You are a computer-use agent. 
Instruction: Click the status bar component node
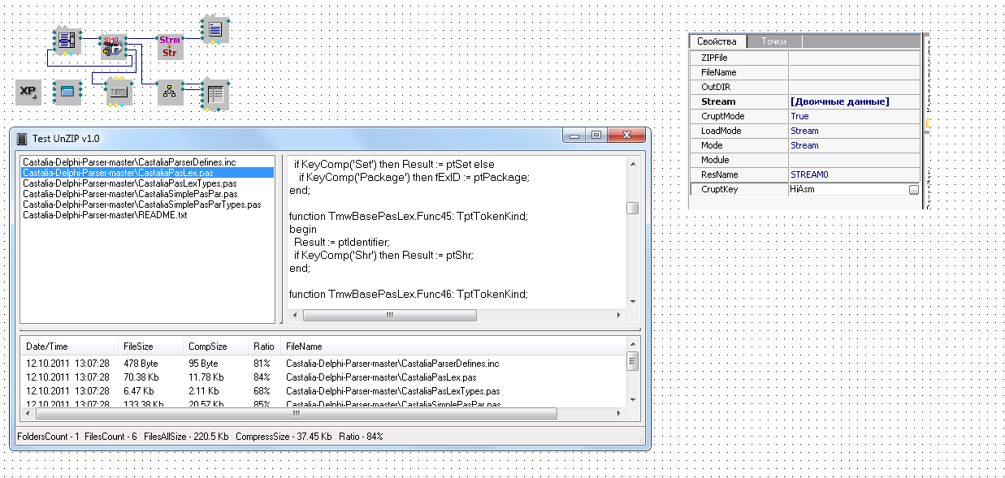[x=119, y=93]
